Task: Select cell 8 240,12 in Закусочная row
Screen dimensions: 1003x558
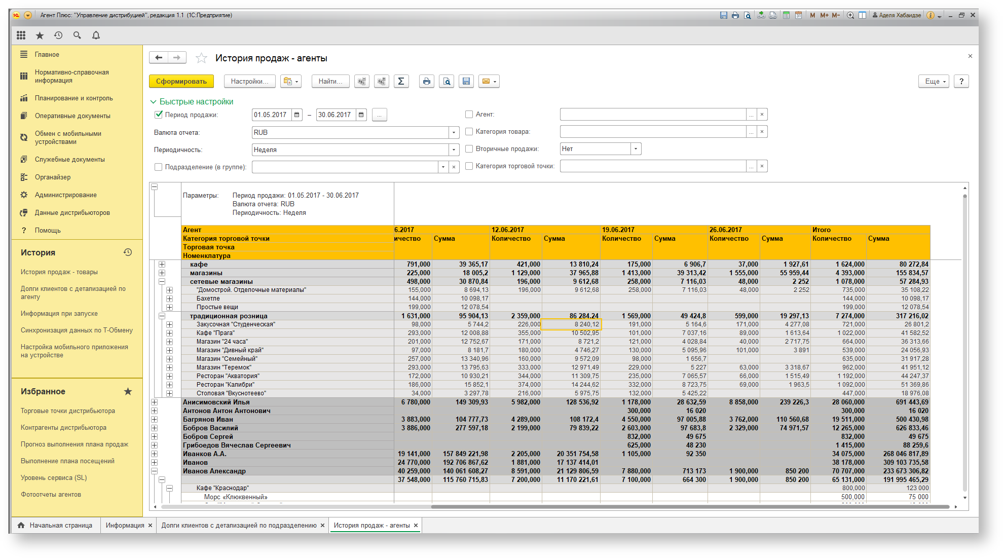Action: coord(571,324)
